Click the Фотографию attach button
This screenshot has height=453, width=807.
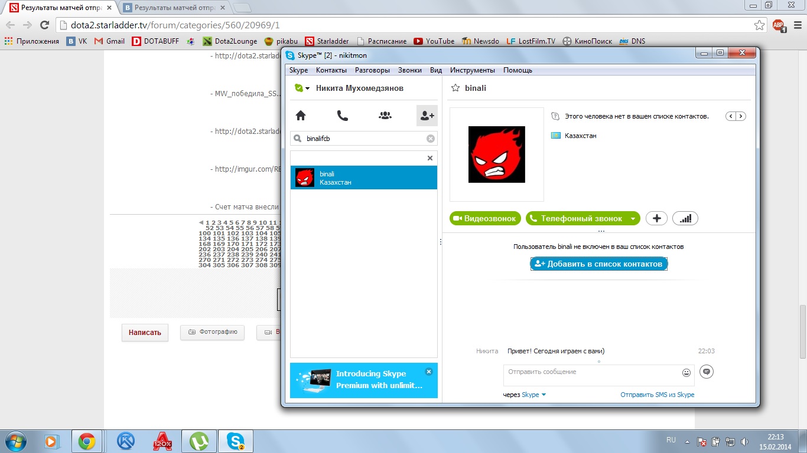click(212, 332)
